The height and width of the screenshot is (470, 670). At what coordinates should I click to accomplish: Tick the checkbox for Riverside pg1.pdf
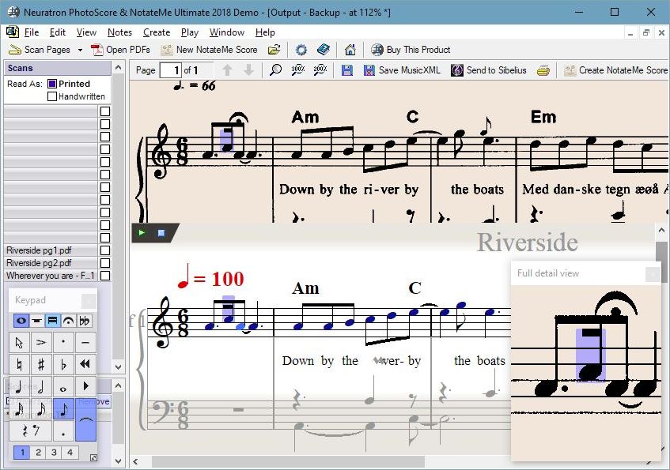[x=104, y=250]
